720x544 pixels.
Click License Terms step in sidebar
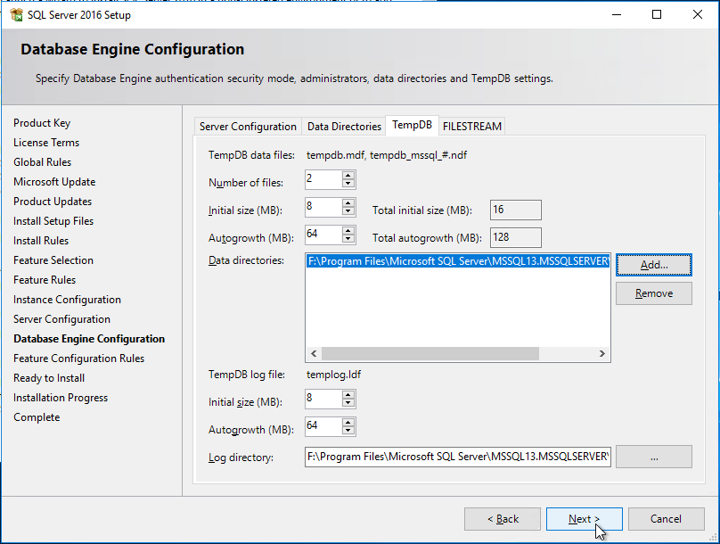pyautogui.click(x=46, y=143)
